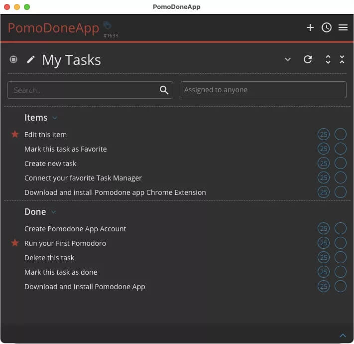Click the My Tasks project title

(71, 60)
